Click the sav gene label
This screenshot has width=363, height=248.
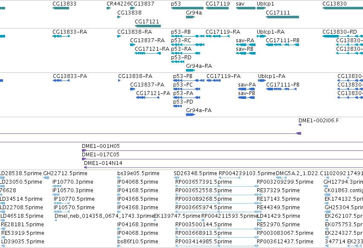click(x=240, y=4)
